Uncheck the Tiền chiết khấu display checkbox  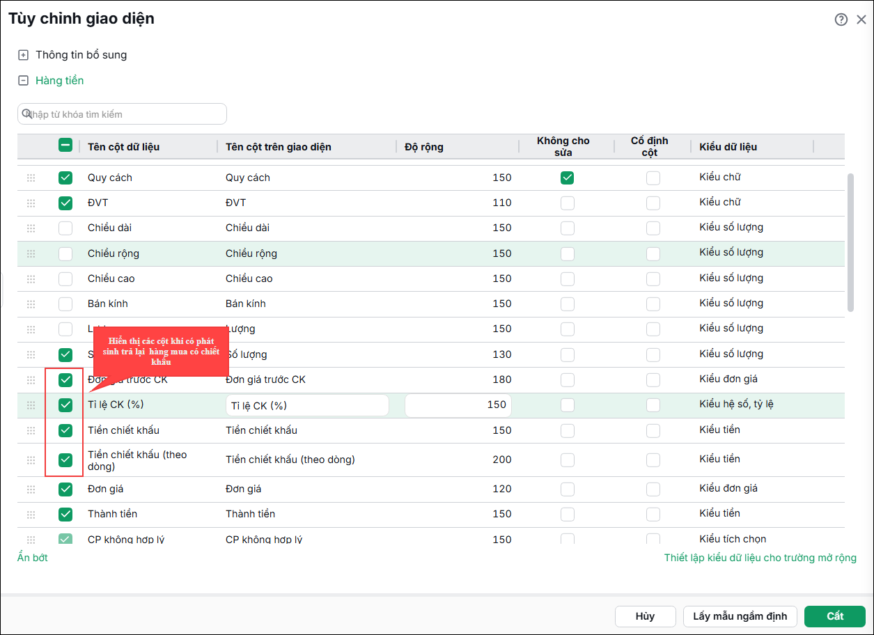[x=65, y=430]
